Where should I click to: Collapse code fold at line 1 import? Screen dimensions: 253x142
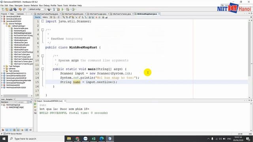[43, 21]
